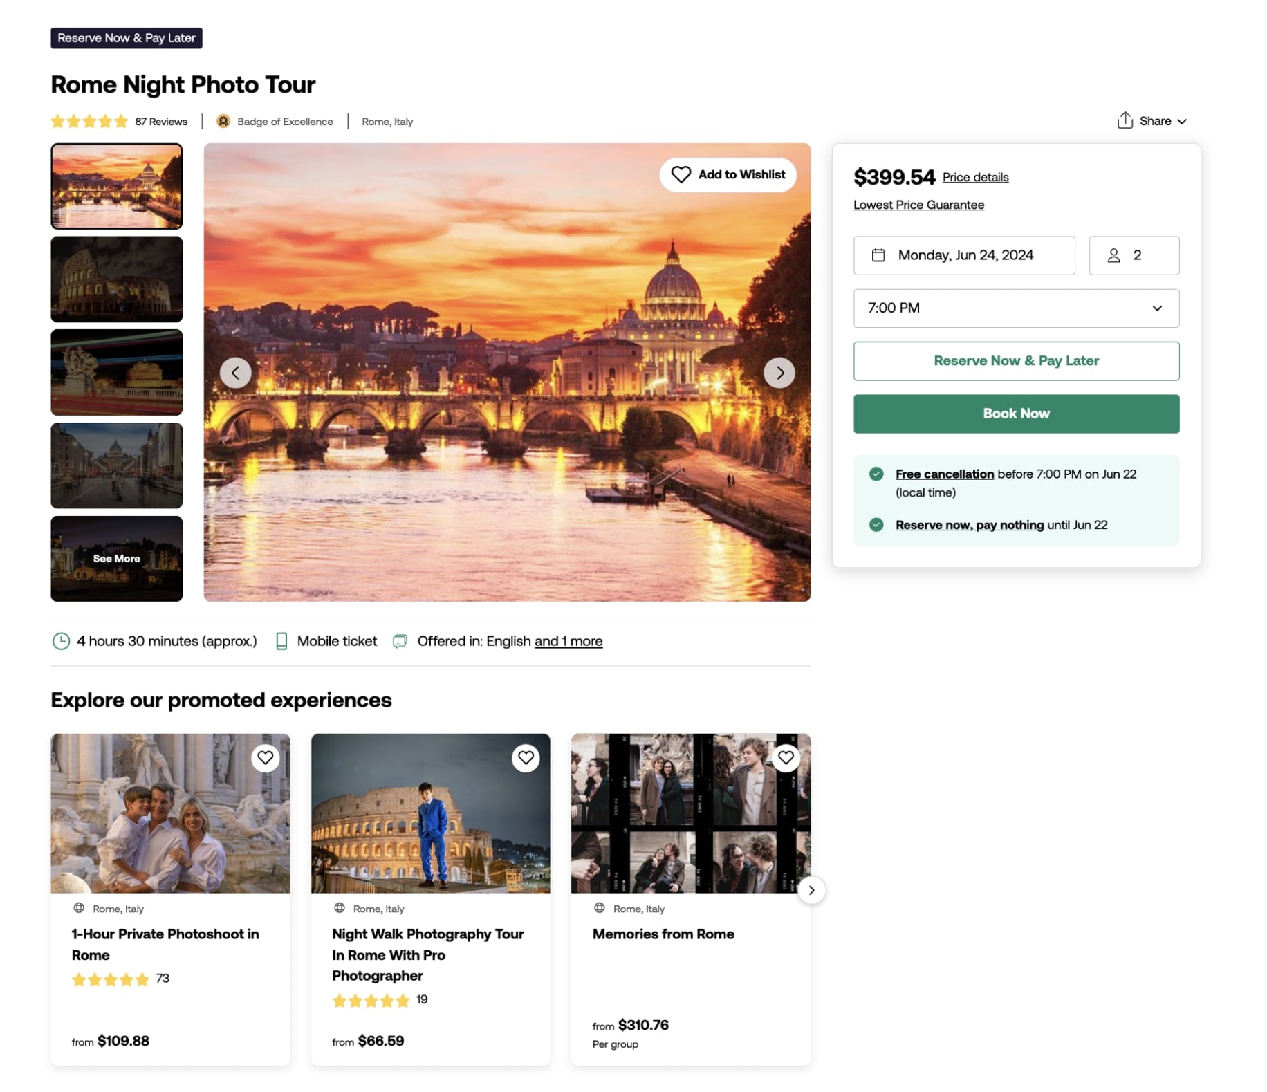Click the Share icon
The width and height of the screenshot is (1267, 1092).
(1125, 120)
